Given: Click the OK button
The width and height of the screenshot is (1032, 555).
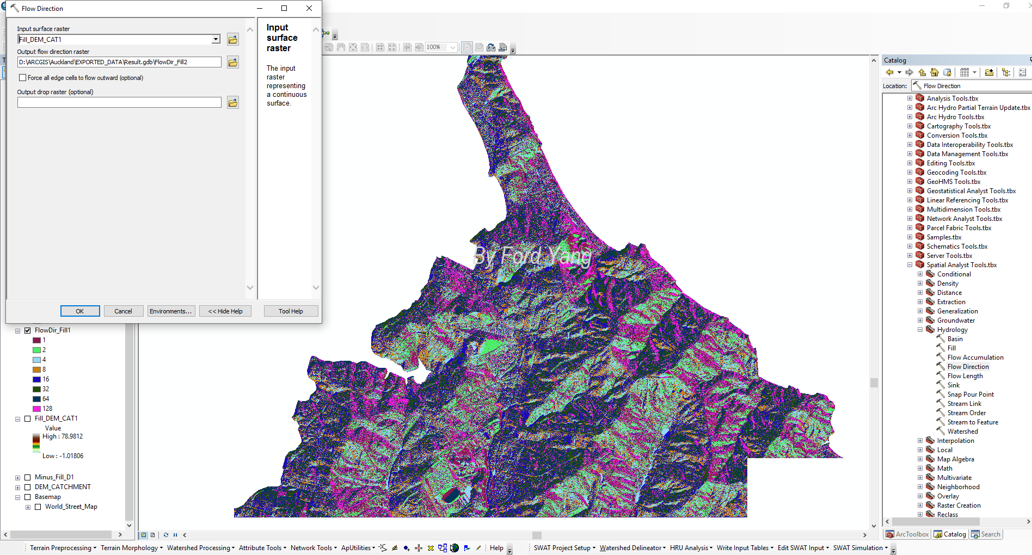Looking at the screenshot, I should point(80,311).
